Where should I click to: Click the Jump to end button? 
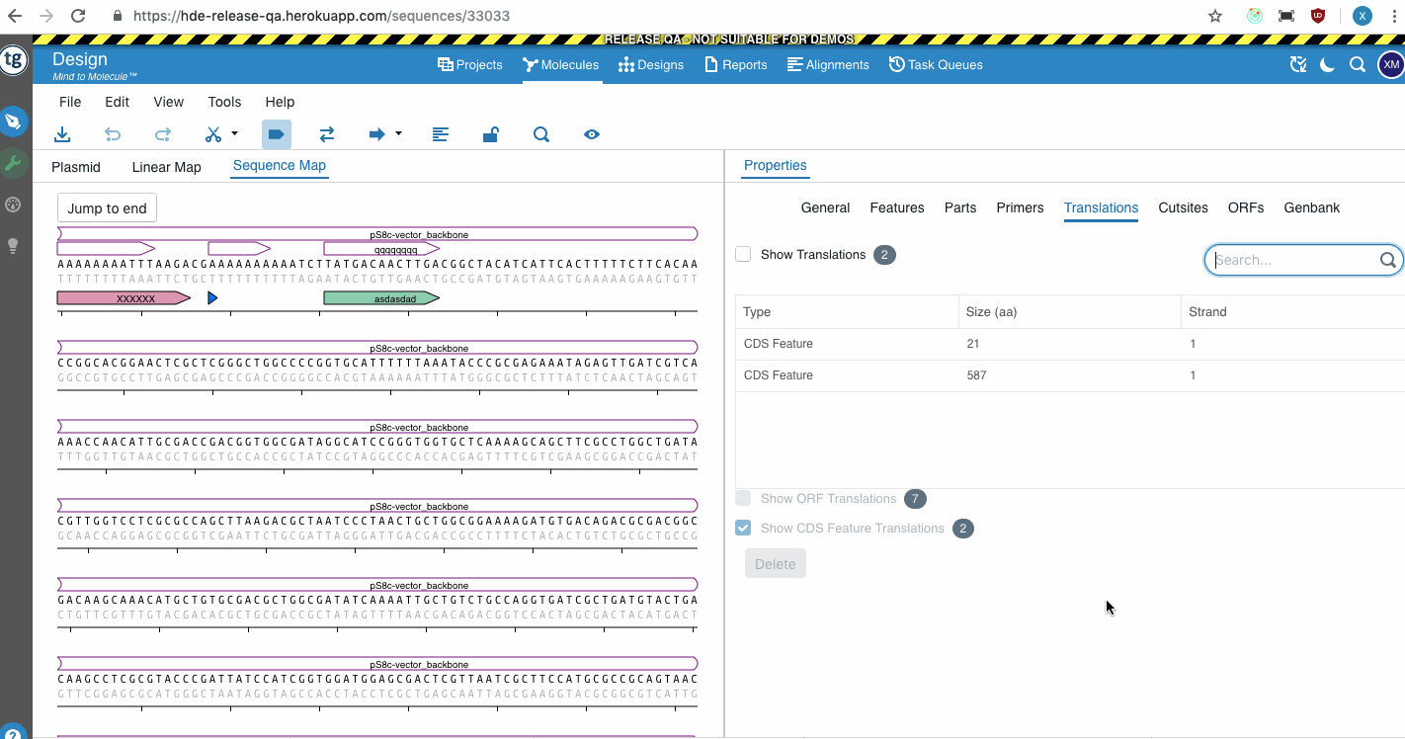107,207
